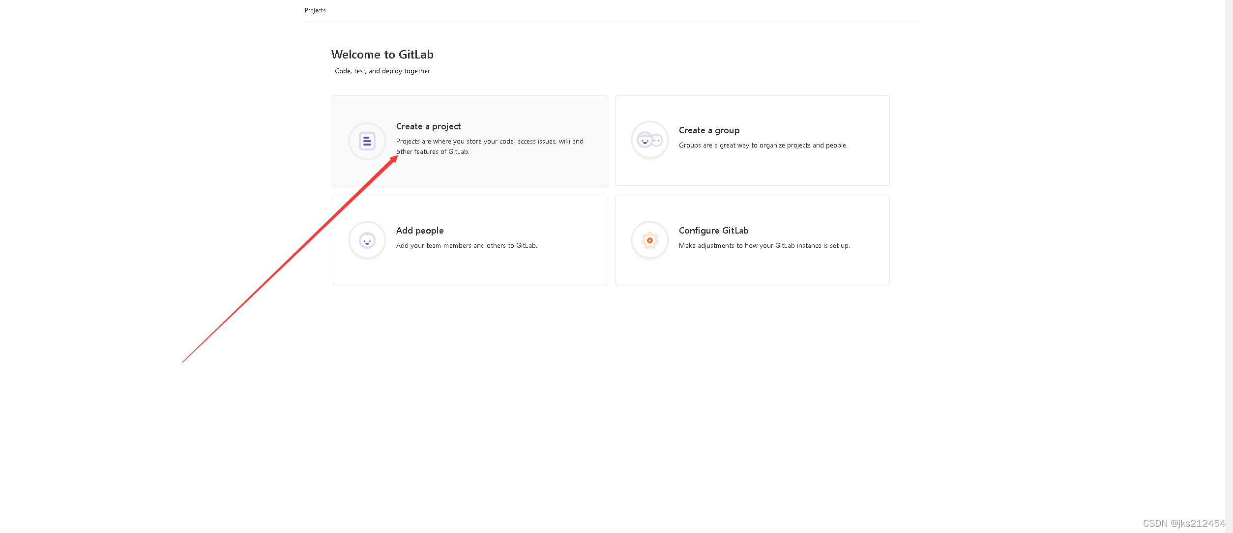The height and width of the screenshot is (533, 1233).
Task: Select the Projects breadcrumb at the top
Action: pyautogui.click(x=315, y=10)
